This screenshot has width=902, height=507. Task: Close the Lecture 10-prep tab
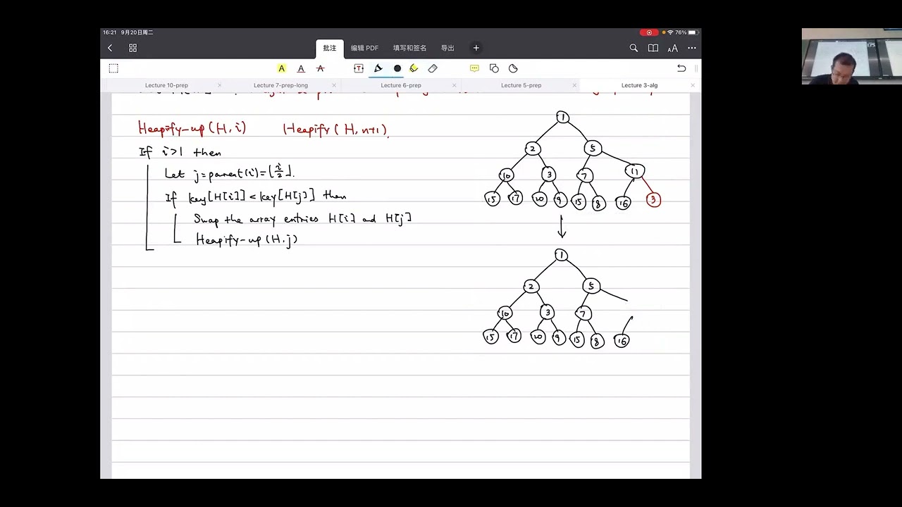pyautogui.click(x=220, y=85)
